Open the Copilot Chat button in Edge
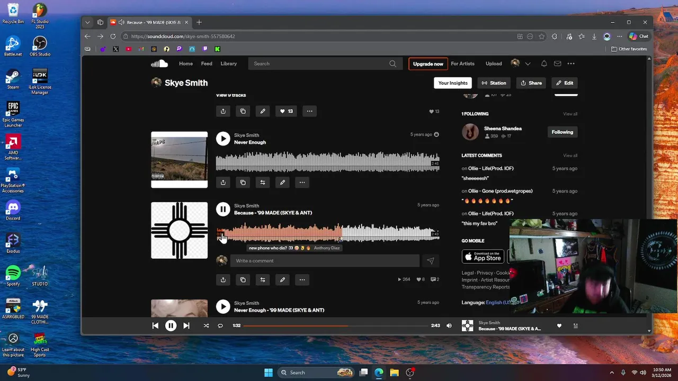The height and width of the screenshot is (381, 678). pos(639,37)
